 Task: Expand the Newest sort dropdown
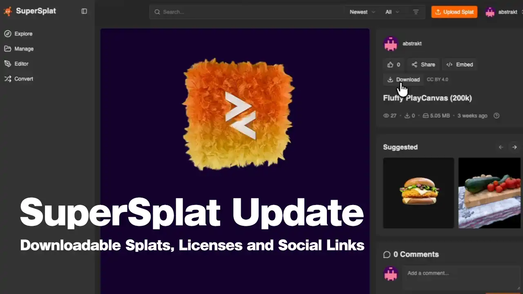tap(362, 12)
